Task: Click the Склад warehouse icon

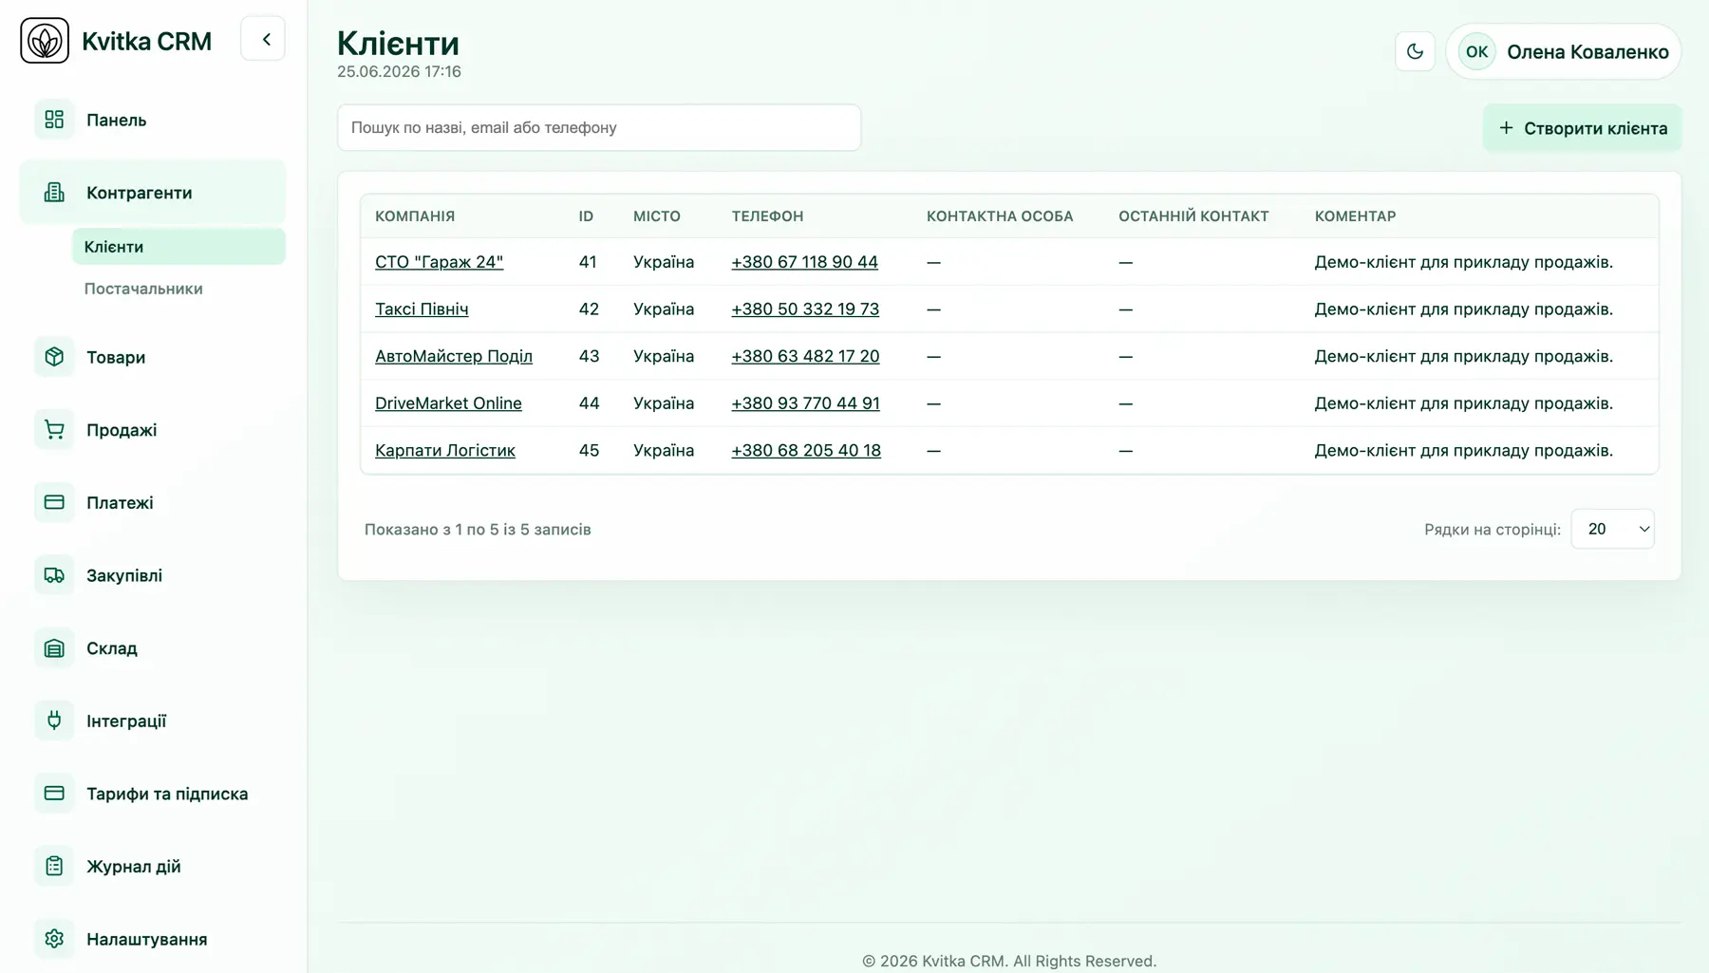Action: 54,648
